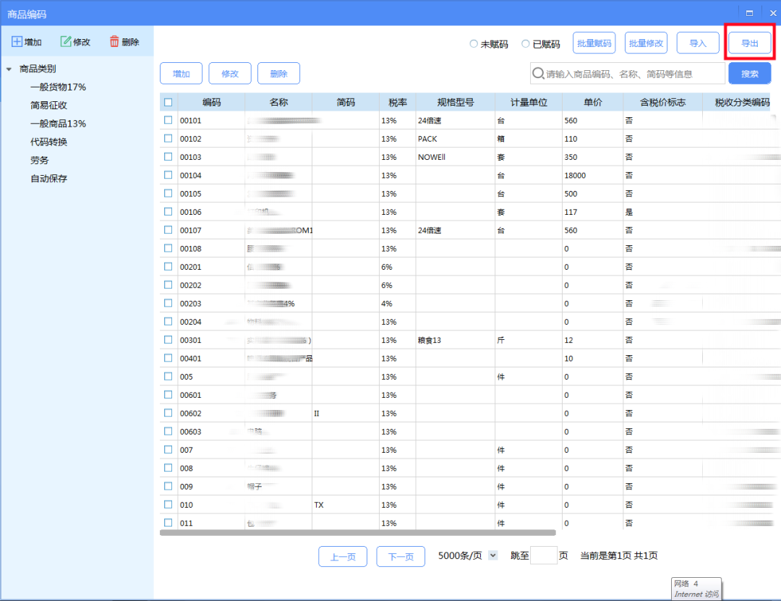Click the 批量赋码 button

tap(594, 43)
